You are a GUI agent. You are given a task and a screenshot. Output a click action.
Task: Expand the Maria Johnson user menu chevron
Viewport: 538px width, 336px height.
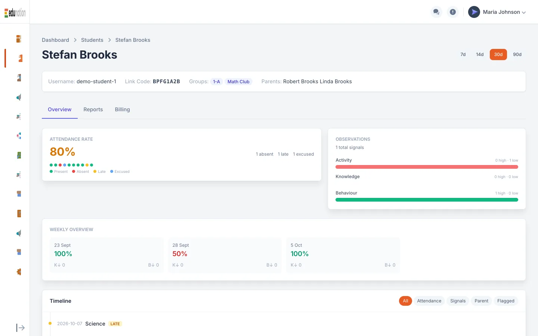click(524, 12)
